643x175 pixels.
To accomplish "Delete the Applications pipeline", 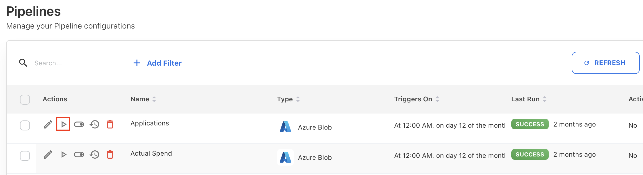I will 110,124.
